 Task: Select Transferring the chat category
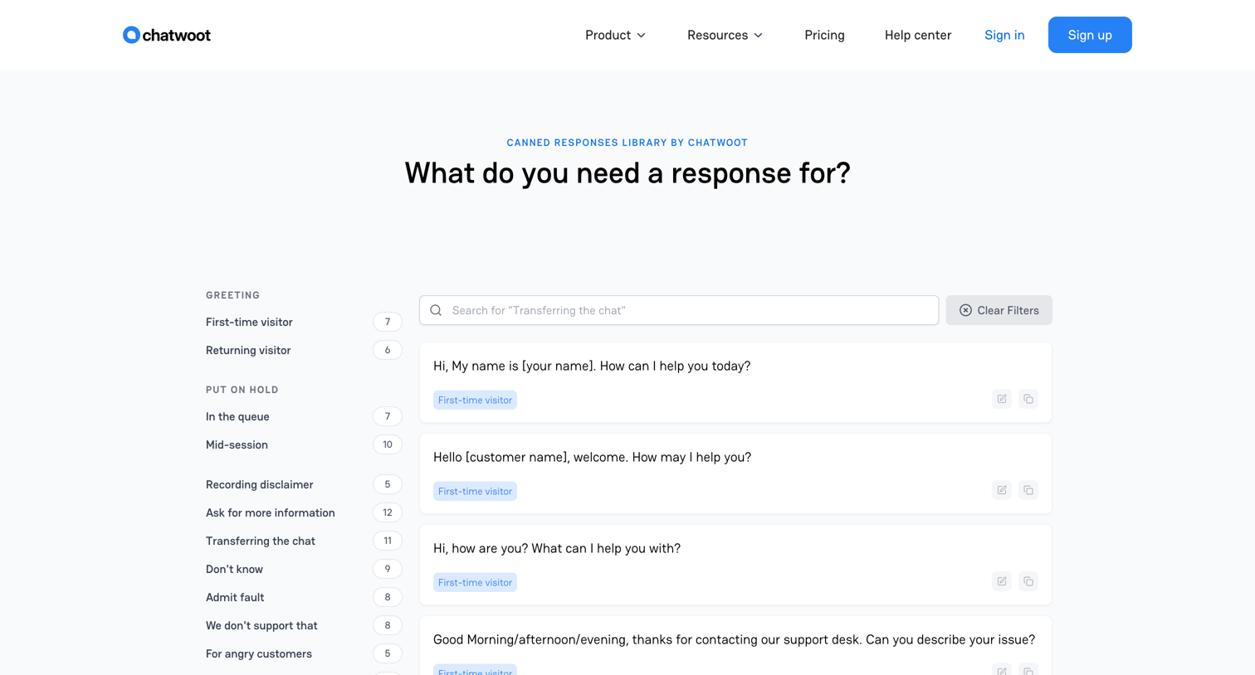tap(304, 541)
